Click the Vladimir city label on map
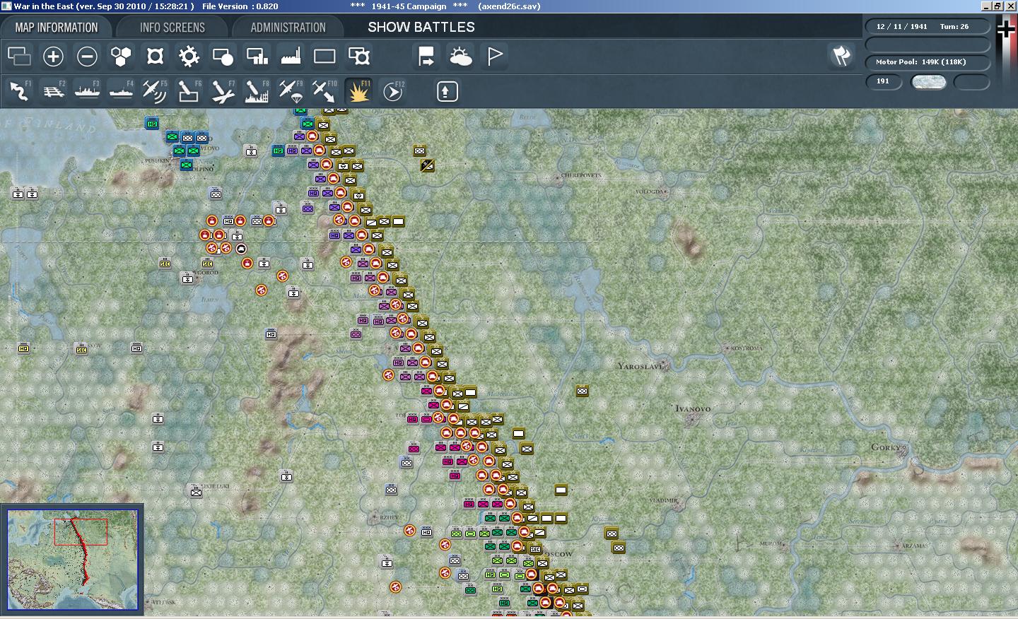 pos(663,500)
